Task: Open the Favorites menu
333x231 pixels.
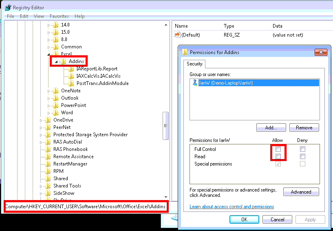Action: pyautogui.click(x=59, y=16)
